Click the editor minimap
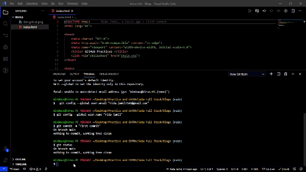Viewport: 306px width, 172px height. (290, 24)
